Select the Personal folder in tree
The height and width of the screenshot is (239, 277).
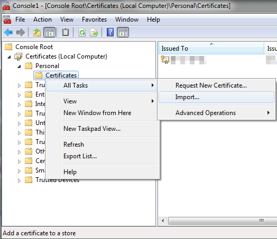click(x=47, y=66)
